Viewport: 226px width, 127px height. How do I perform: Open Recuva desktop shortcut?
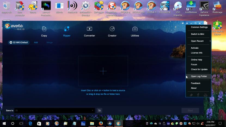coord(33,7)
